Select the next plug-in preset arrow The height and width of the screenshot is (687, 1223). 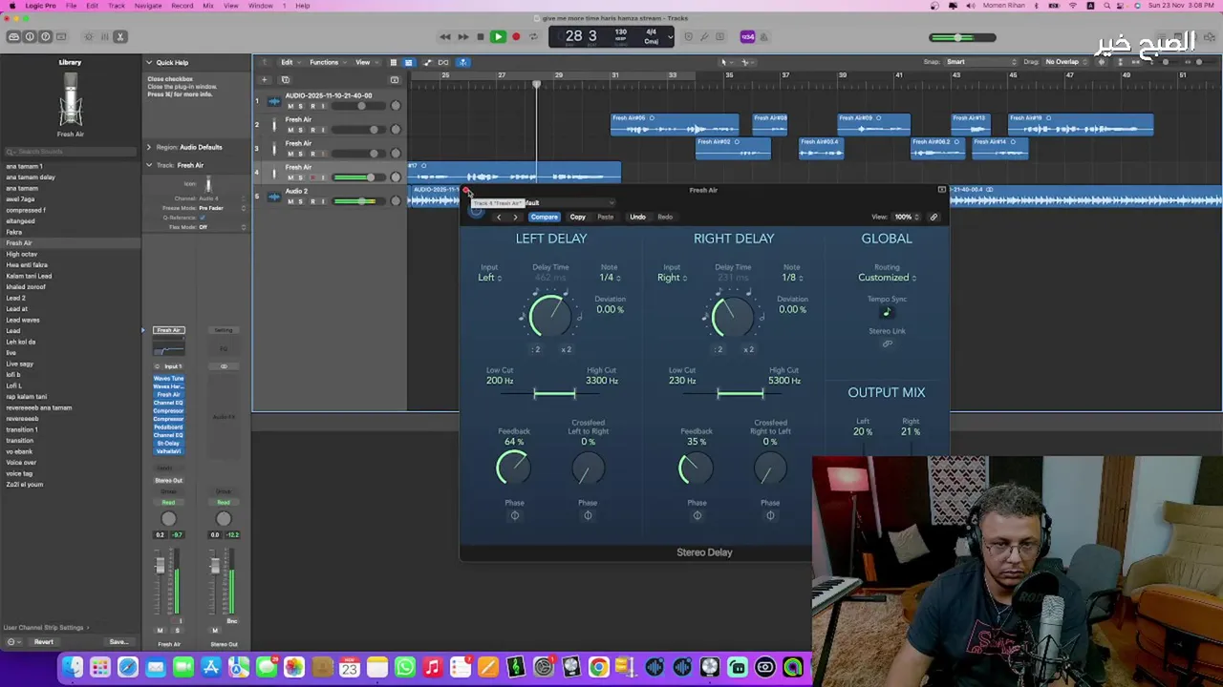click(515, 217)
